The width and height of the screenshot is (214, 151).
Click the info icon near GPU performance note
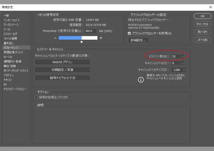tap(141, 80)
